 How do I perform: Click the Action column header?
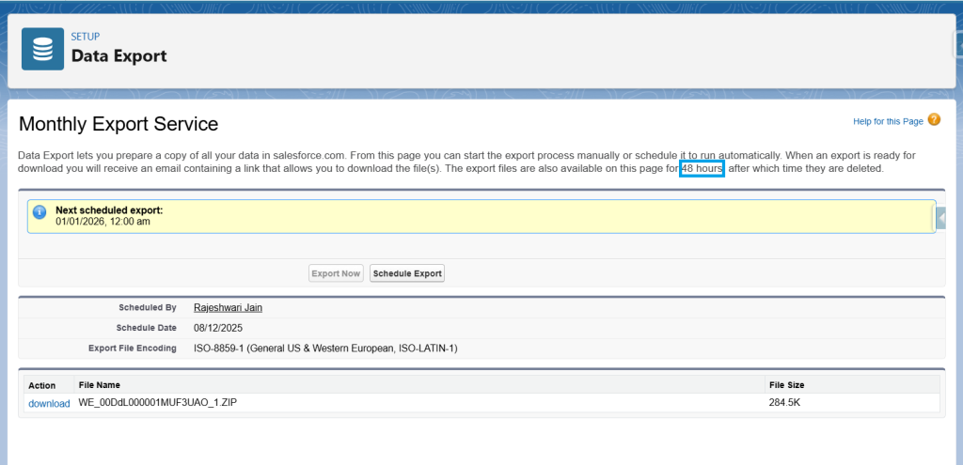pyautogui.click(x=41, y=385)
